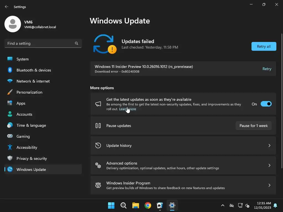Turn off get the latest updates toggle
Image resolution: width=283 pixels, height=212 pixels.
pyautogui.click(x=266, y=104)
